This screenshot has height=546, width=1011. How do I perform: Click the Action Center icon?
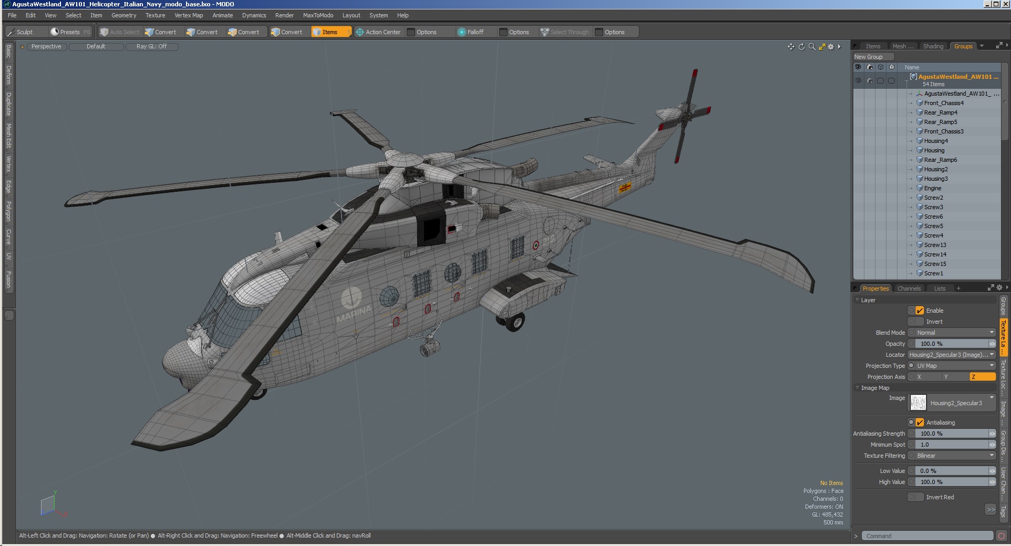(360, 32)
